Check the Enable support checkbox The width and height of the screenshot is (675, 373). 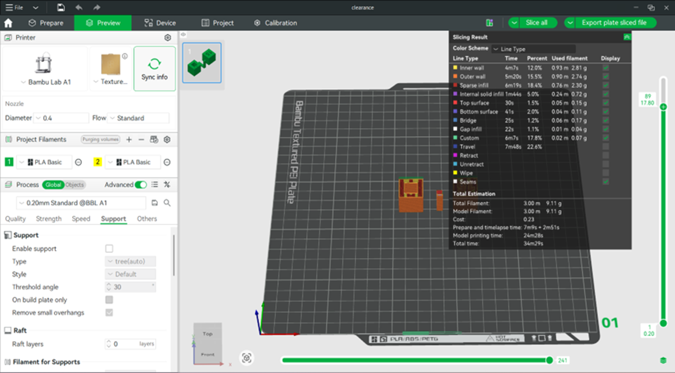(x=109, y=249)
